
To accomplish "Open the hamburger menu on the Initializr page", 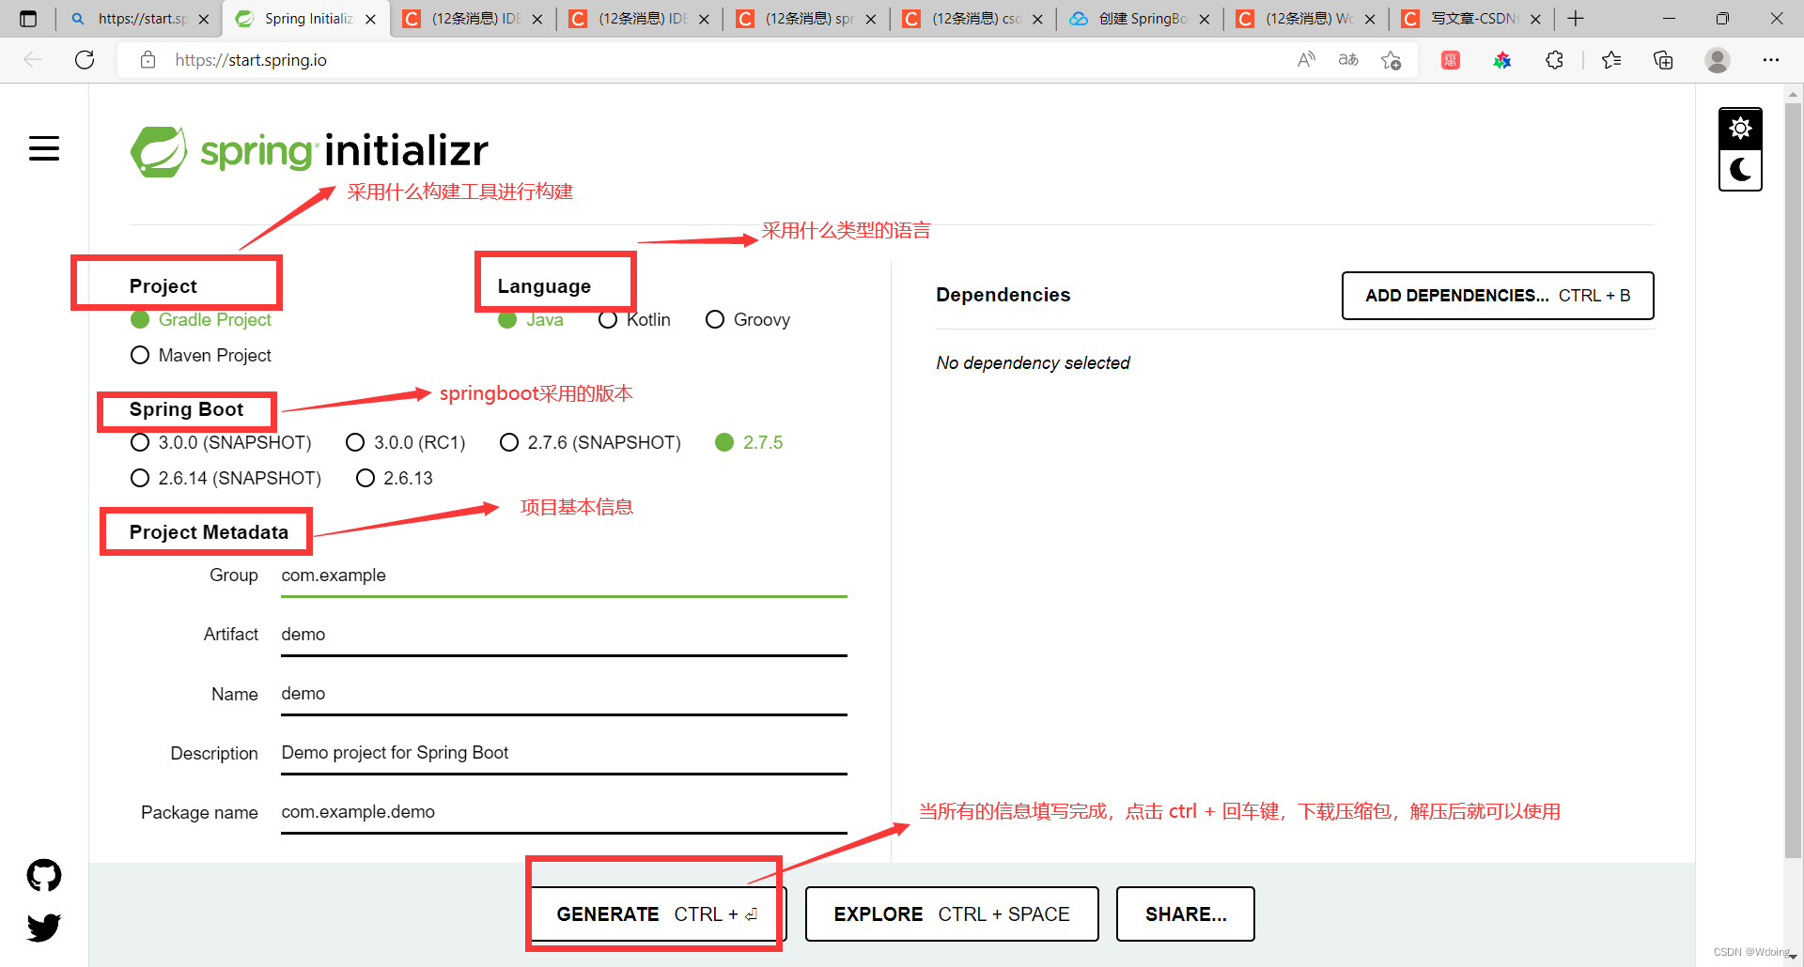I will (x=44, y=148).
